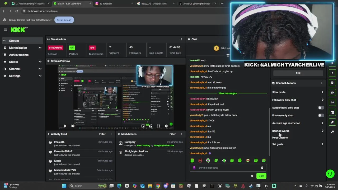The height and width of the screenshot is (190, 338).
Task: Select Stream in the sidebar
Action: (x=22, y=41)
